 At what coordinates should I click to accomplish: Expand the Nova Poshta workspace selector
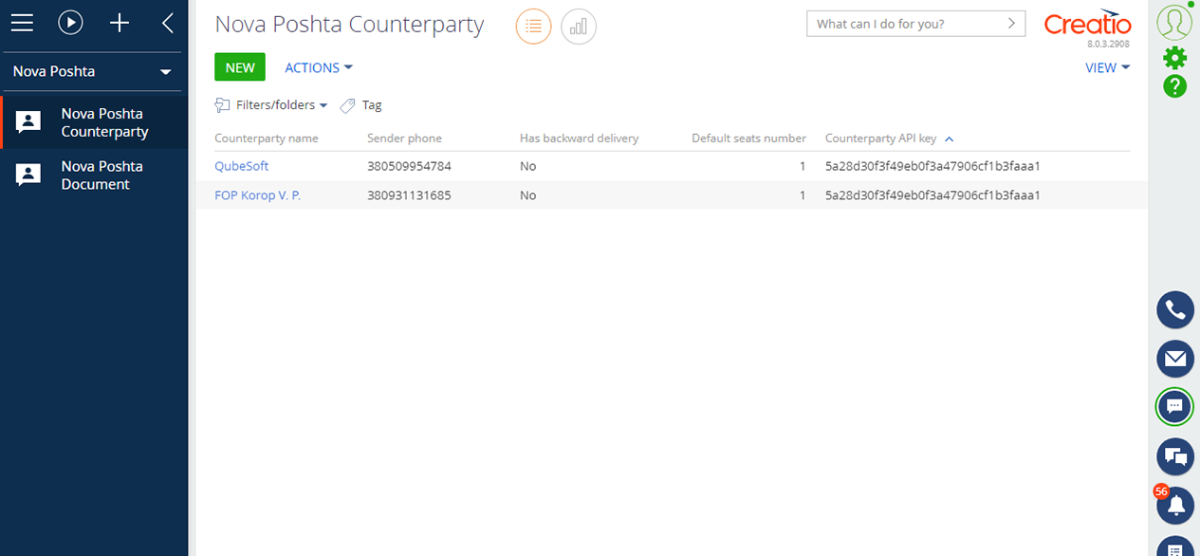pos(92,71)
